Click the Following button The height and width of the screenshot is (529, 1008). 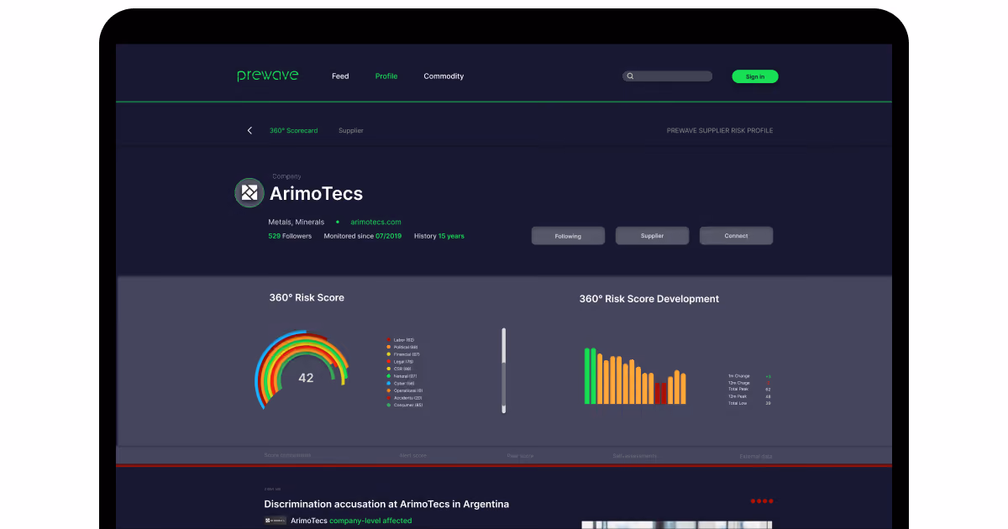click(x=568, y=236)
